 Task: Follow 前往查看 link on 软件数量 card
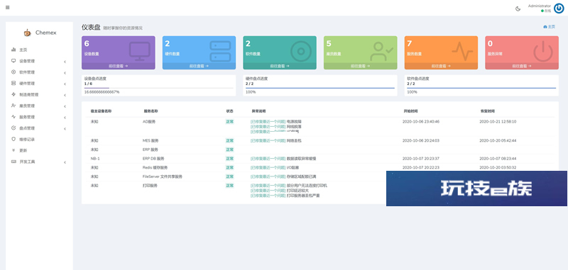(280, 66)
